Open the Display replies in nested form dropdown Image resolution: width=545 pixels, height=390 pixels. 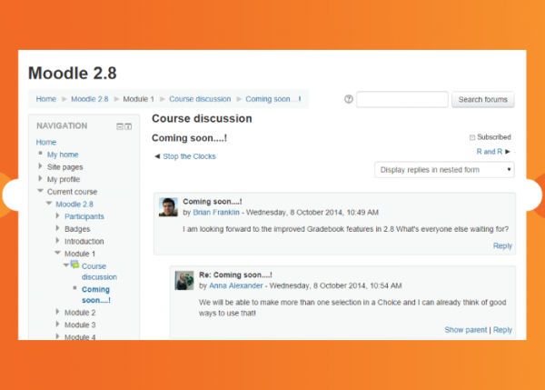click(x=444, y=169)
